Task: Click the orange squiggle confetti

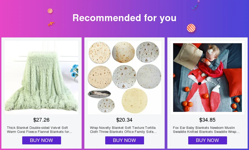Action: click(51, 24)
